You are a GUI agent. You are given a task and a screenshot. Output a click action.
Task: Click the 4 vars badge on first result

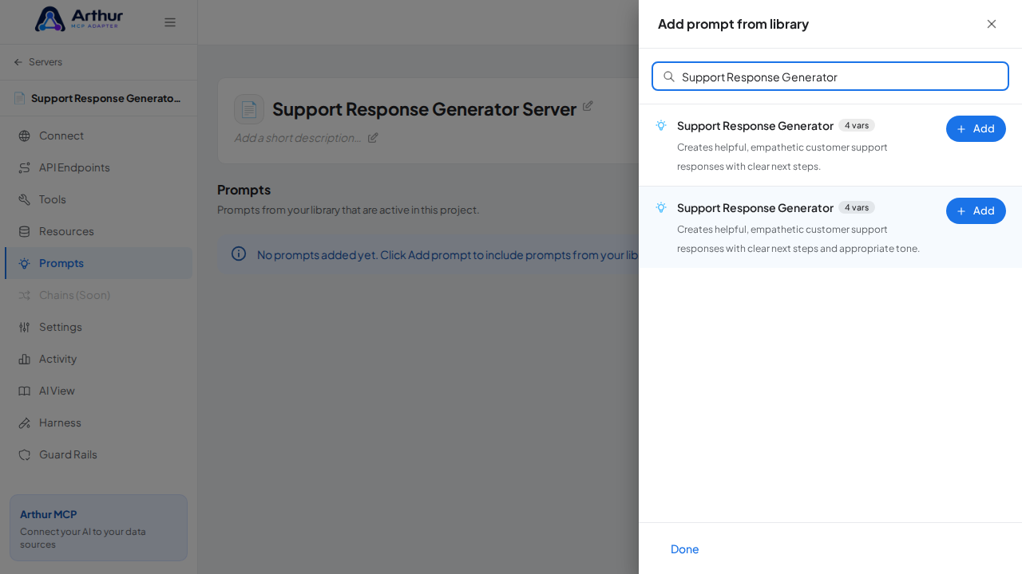(x=857, y=125)
